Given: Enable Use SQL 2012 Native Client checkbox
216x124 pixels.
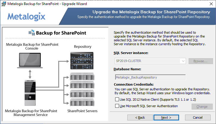Looking at the screenshot, I should point(117,99).
